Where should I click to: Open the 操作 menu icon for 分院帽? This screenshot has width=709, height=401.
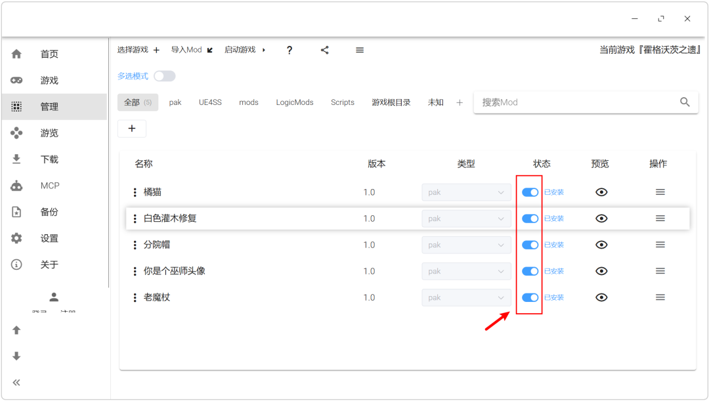pyautogui.click(x=660, y=245)
